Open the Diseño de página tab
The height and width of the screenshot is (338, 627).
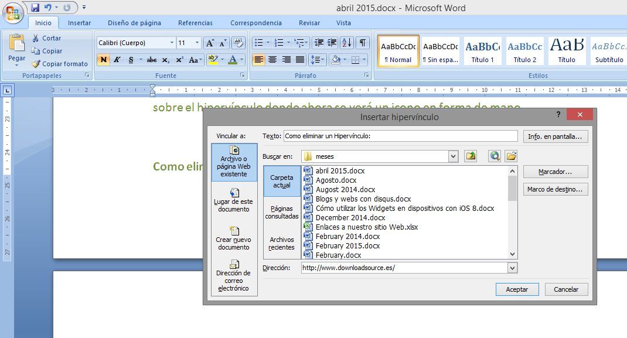click(134, 23)
